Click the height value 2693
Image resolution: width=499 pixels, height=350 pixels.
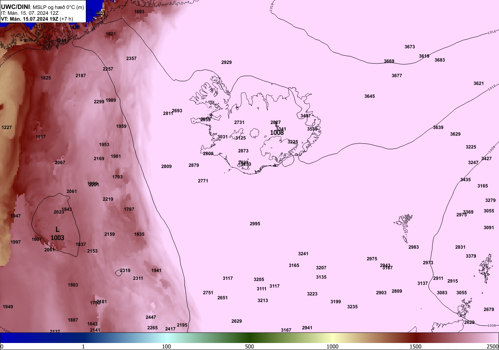coord(177,111)
